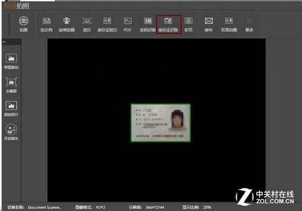Select the 原始照片 original photo mode
This screenshot has width=302, height=211.
click(x=12, y=109)
